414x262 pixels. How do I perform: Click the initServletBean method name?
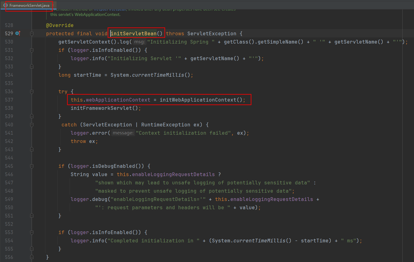pyautogui.click(x=134, y=33)
